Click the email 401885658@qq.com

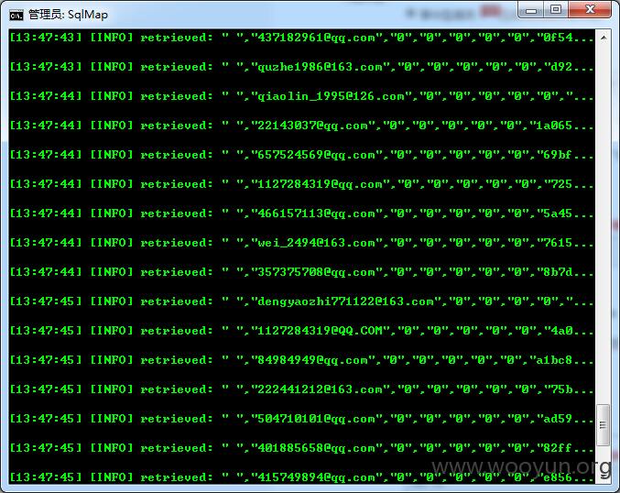tap(316, 448)
